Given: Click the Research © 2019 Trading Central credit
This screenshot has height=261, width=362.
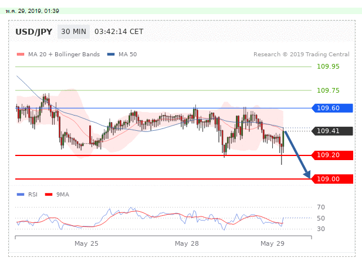Looking at the screenshot, I should (302, 55).
